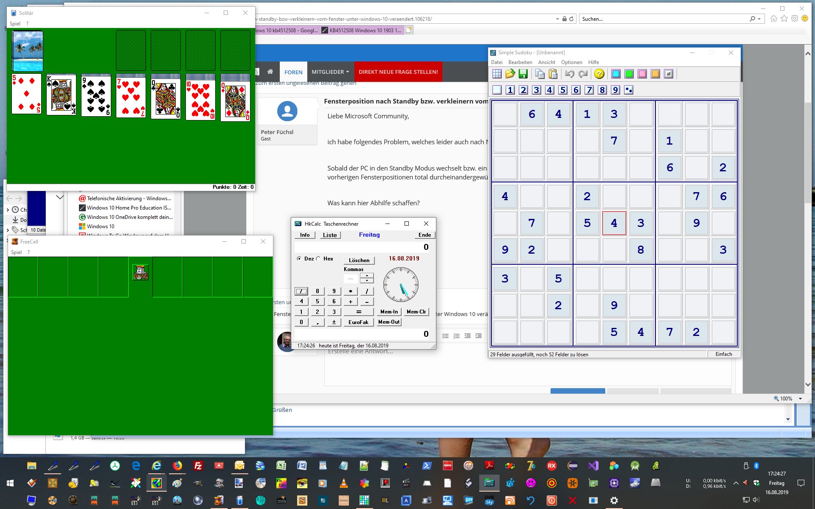Screen dimensions: 815x509
Task: Select the cyan color filter in Sudoku
Action: [x=616, y=74]
